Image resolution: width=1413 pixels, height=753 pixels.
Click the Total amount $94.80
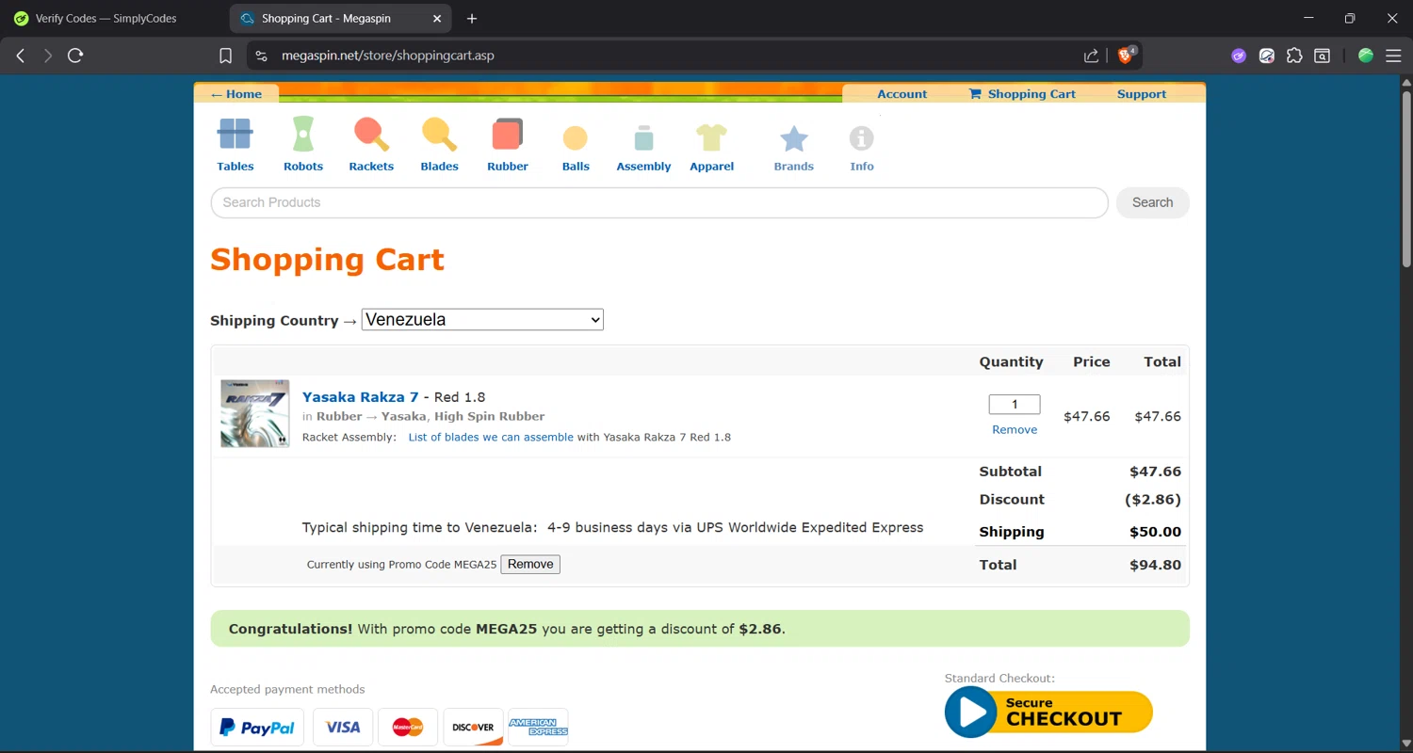coord(1155,565)
